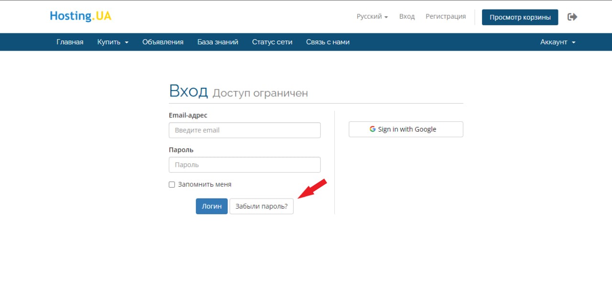The image size is (612, 294).
Task: Open База знаний in the navbar
Action: pyautogui.click(x=218, y=42)
